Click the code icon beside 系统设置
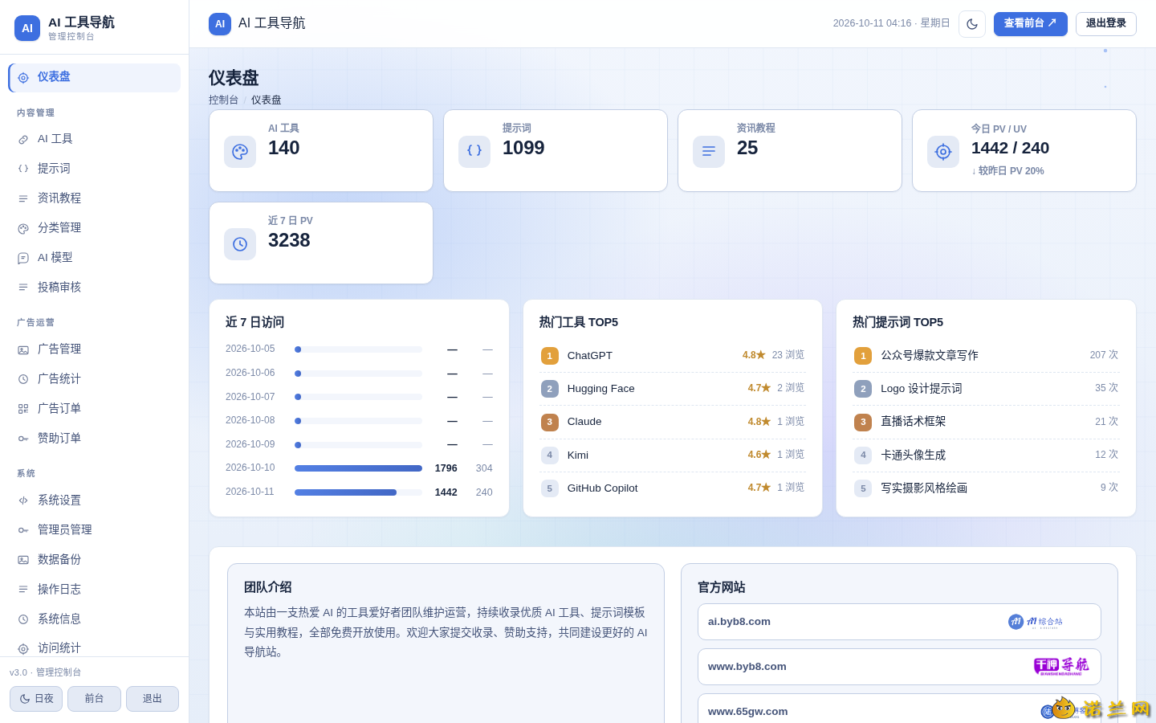Viewport: 1156px width, 723px height. pyautogui.click(x=23, y=500)
